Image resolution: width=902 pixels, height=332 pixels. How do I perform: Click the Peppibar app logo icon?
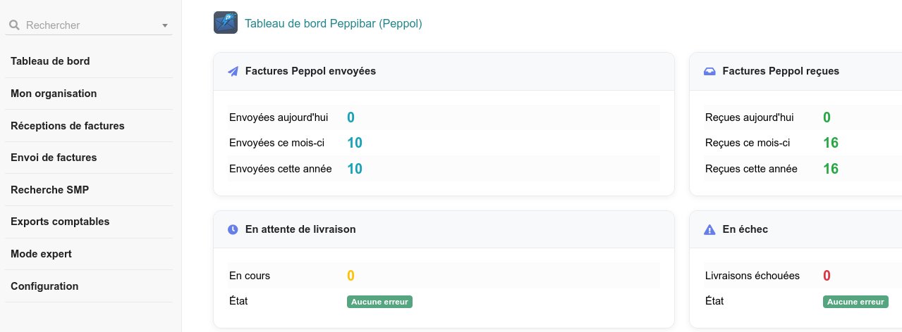click(226, 23)
